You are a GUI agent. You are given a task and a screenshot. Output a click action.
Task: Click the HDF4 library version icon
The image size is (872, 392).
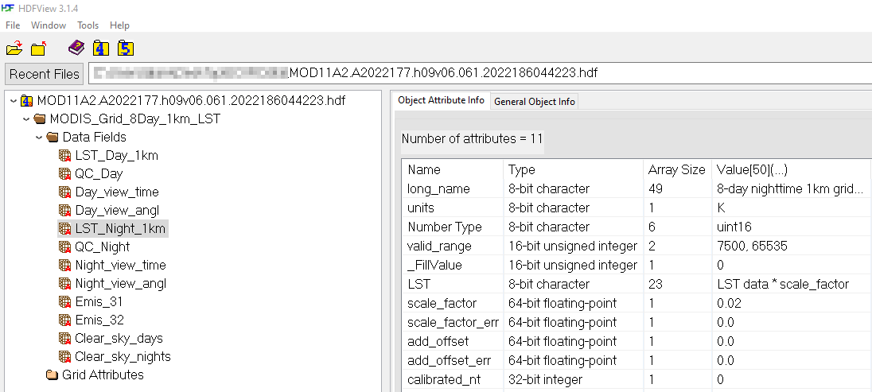pyautogui.click(x=101, y=48)
